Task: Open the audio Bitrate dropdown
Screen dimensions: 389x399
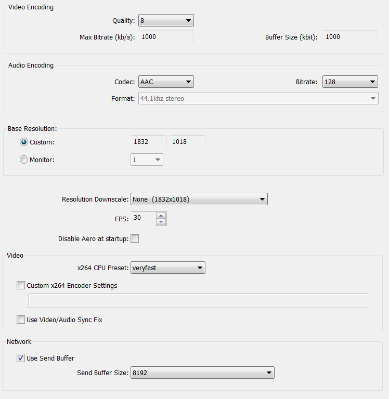Action: (350, 82)
